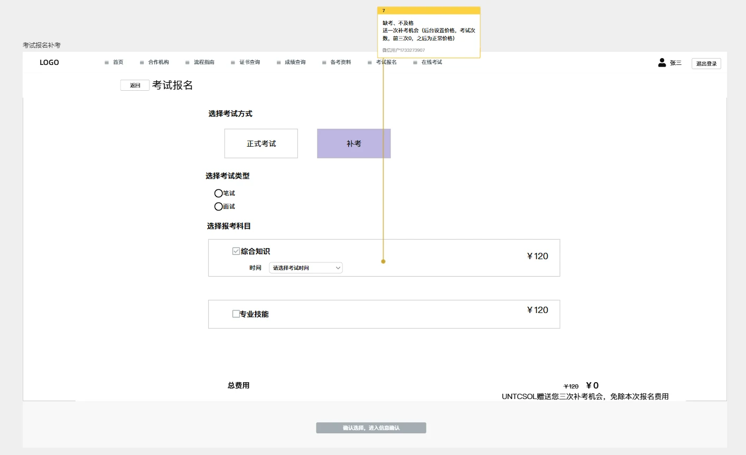746x455 pixels.
Task: Click 确认选择，进入信息确认 button
Action: 371,428
